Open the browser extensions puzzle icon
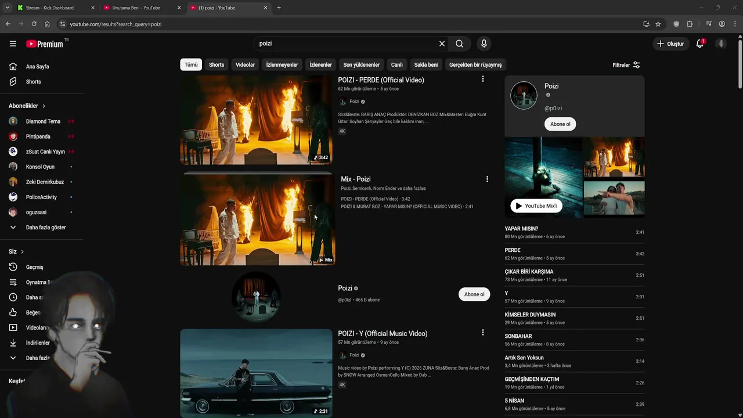Image resolution: width=743 pixels, height=418 pixels. [x=690, y=24]
